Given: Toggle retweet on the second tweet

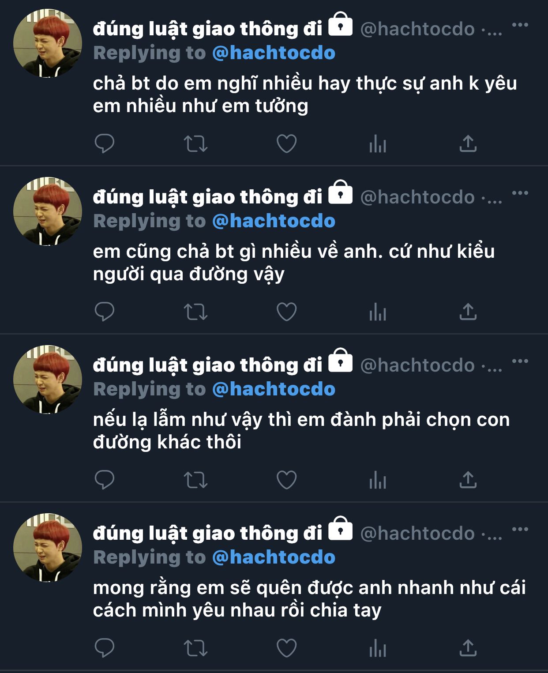Looking at the screenshot, I should (x=195, y=312).
